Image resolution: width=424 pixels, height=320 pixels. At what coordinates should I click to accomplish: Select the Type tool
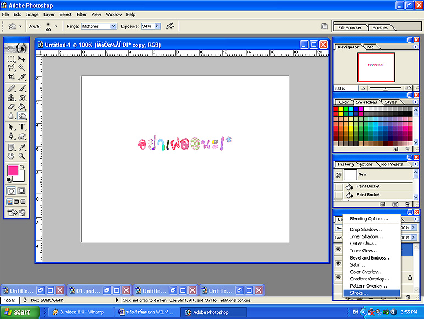point(22,127)
